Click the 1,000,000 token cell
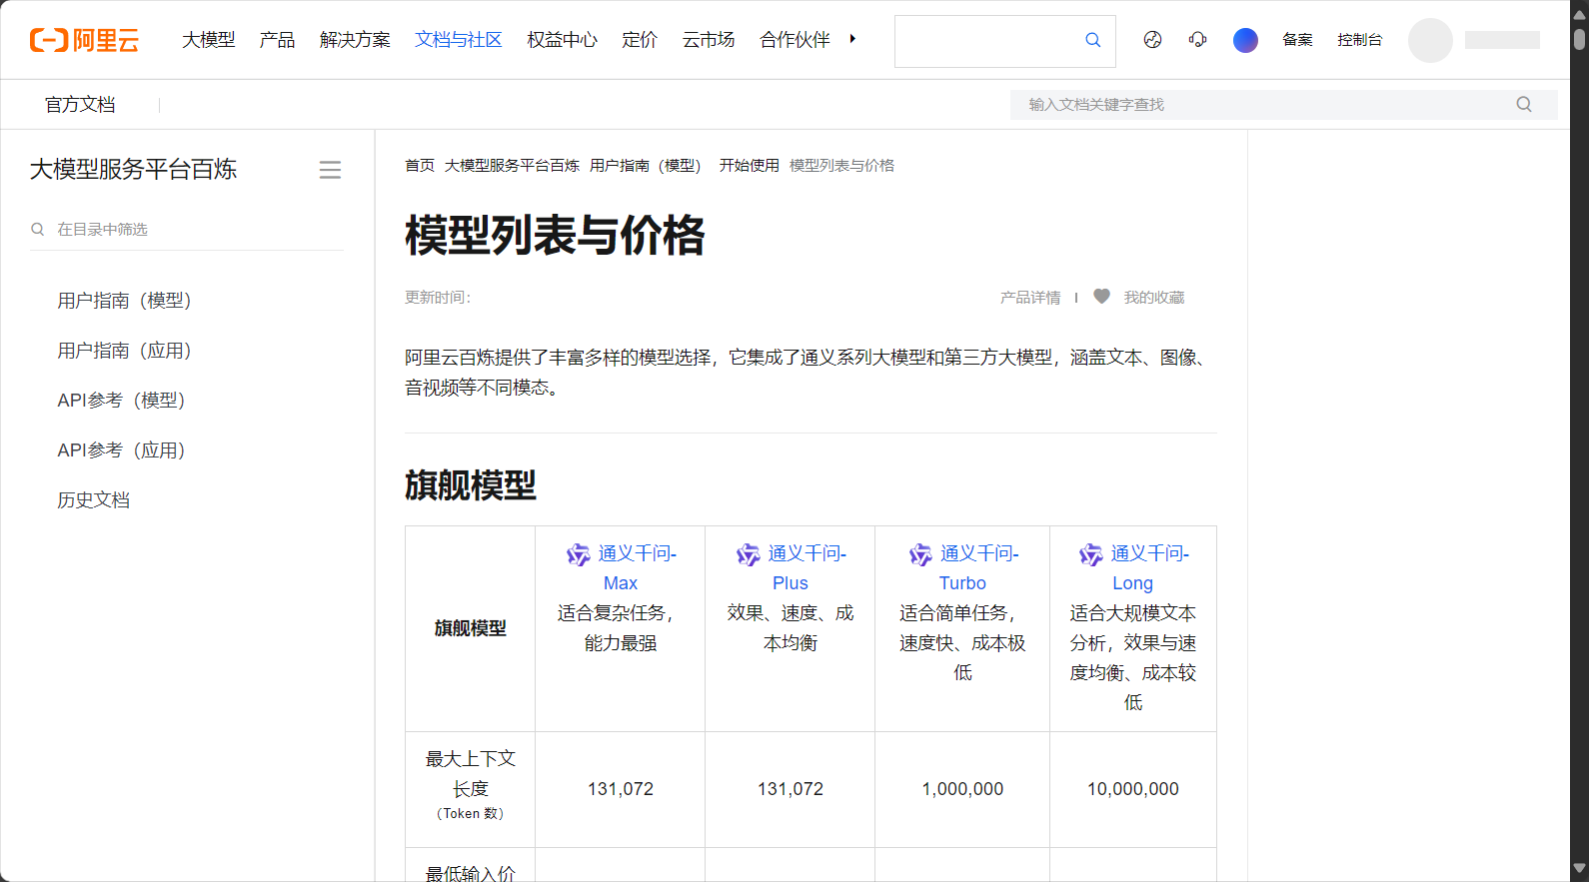The image size is (1589, 882). [x=962, y=789]
